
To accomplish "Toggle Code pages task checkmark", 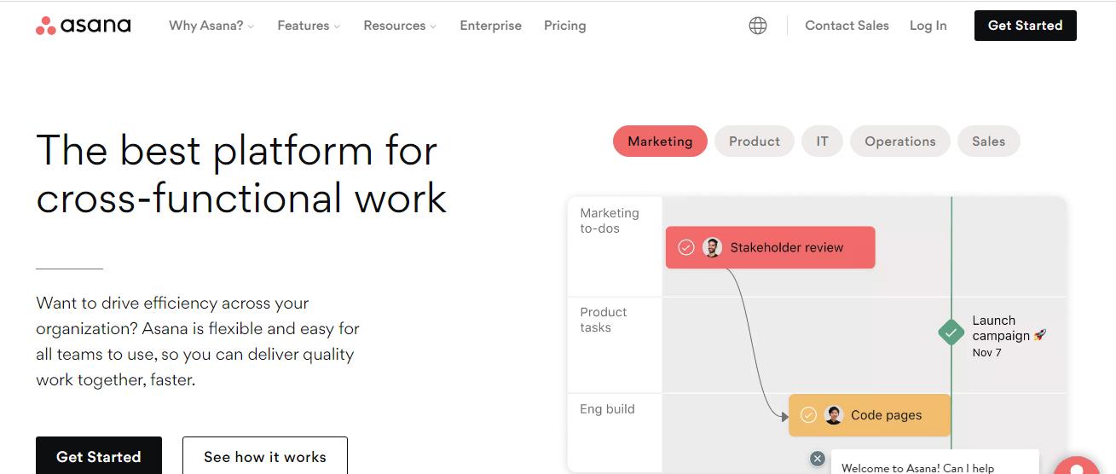I will coord(807,415).
